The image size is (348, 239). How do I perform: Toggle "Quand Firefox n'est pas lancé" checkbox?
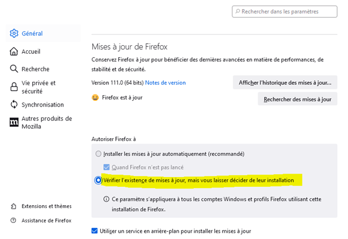pos(106,167)
